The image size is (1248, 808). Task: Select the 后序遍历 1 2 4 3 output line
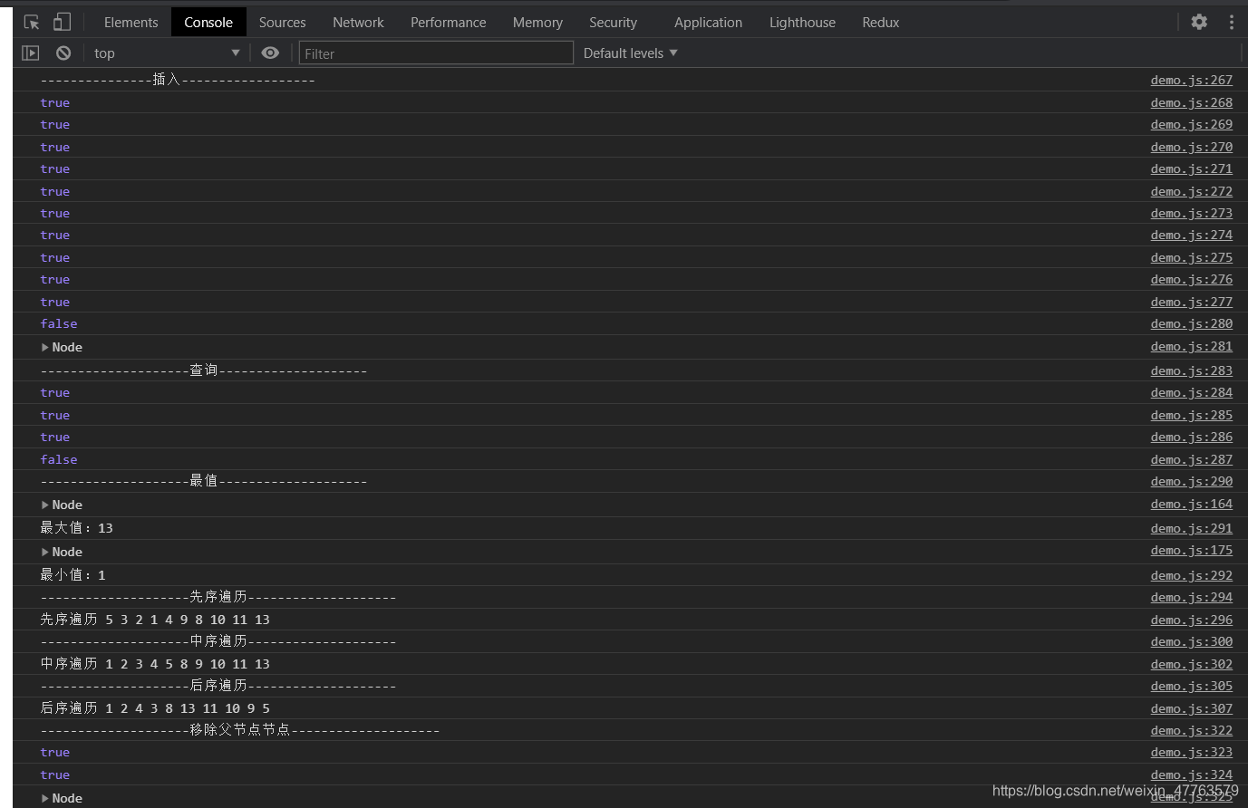click(x=155, y=708)
